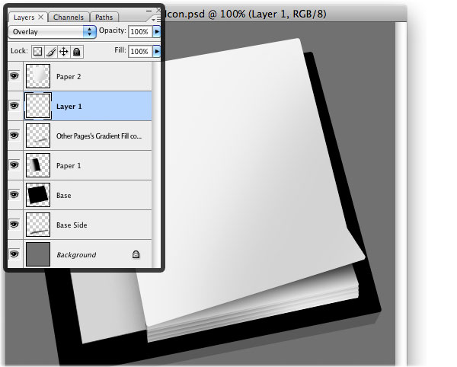Open the Opacity slider arrow
457x367 pixels.
pos(156,31)
